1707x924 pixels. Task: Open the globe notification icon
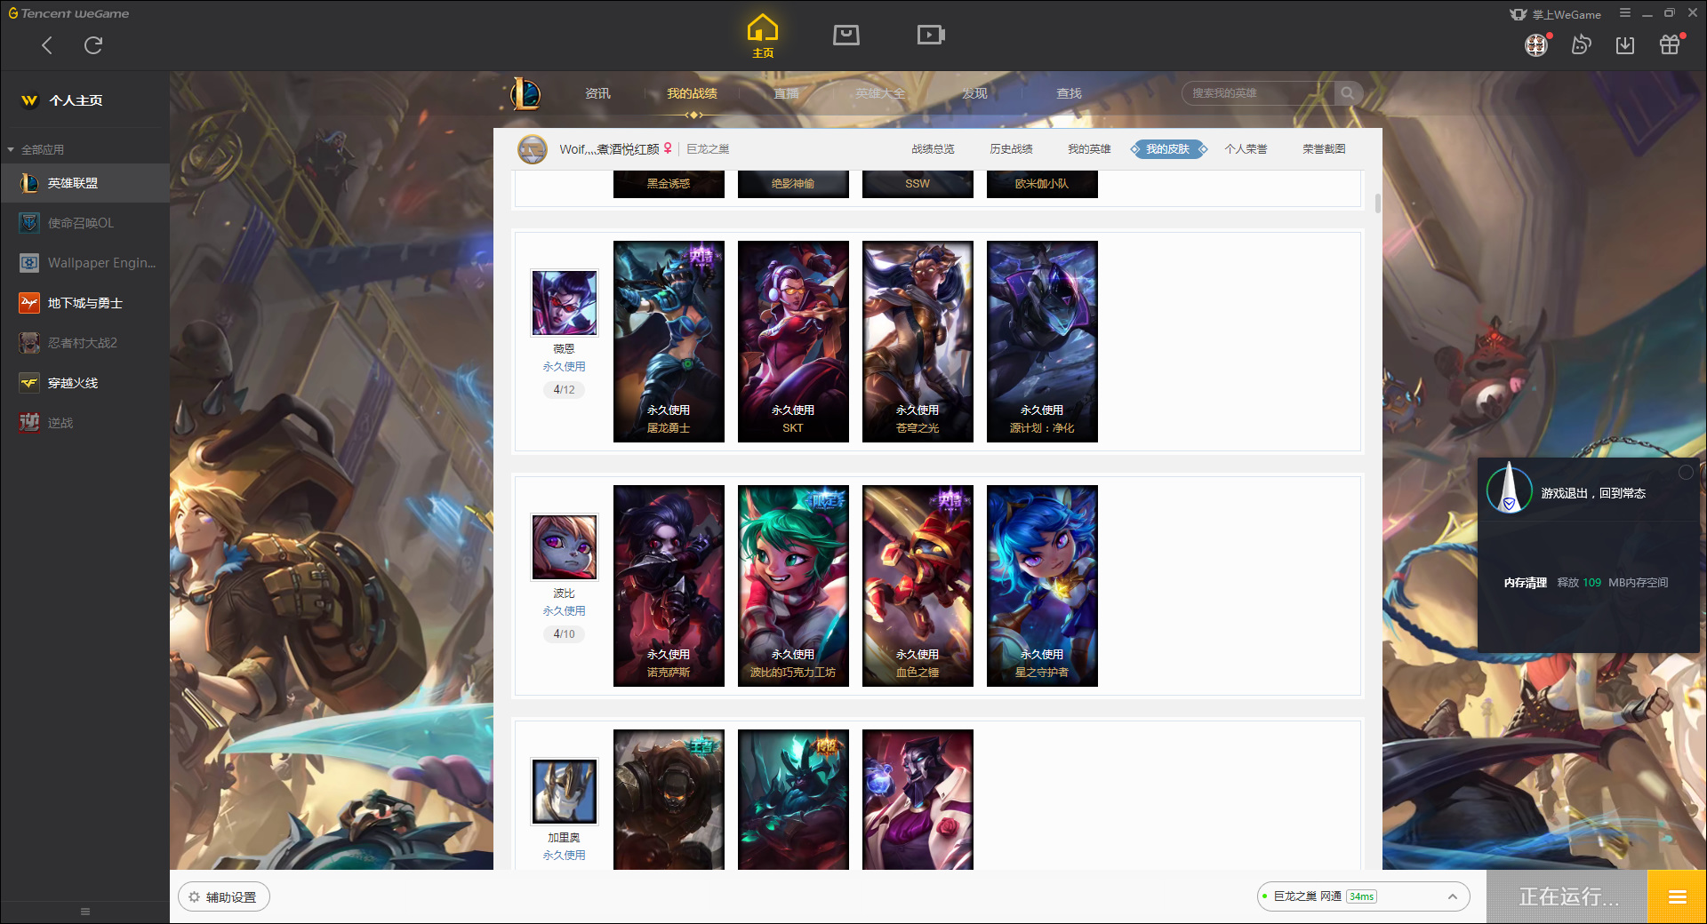point(1536,44)
